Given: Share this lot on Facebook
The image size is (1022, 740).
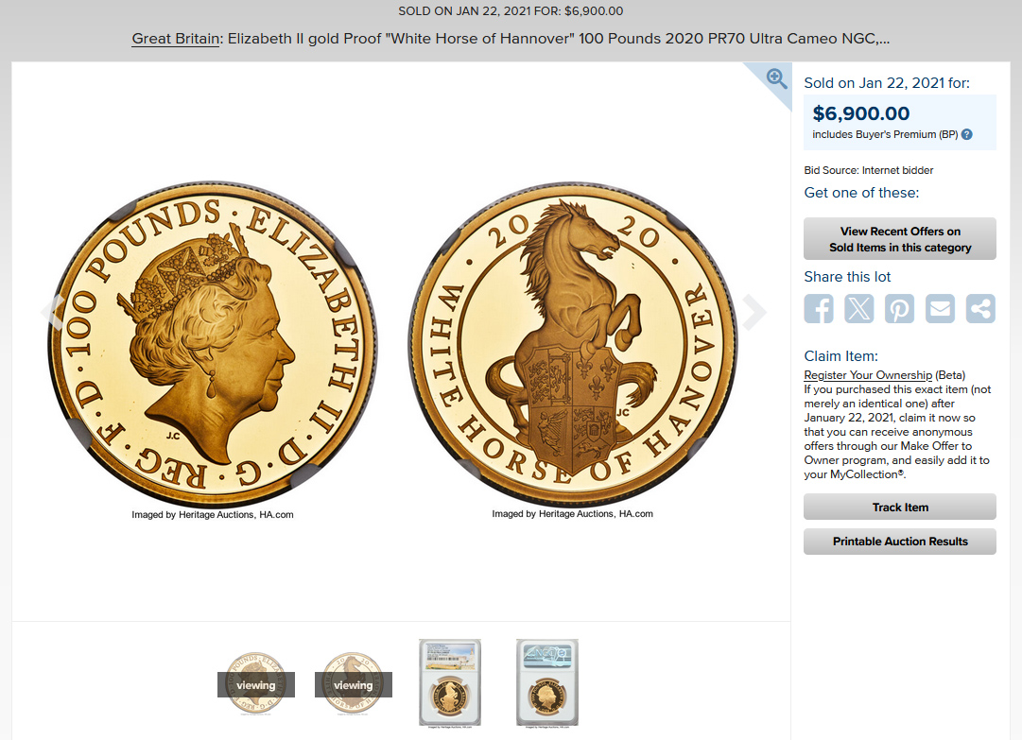Looking at the screenshot, I should point(819,308).
